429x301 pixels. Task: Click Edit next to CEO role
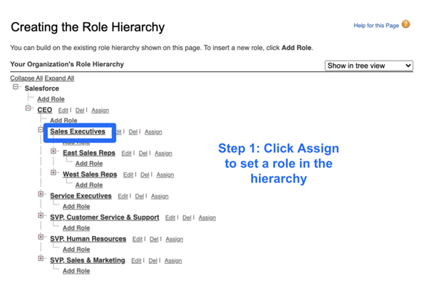63,111
